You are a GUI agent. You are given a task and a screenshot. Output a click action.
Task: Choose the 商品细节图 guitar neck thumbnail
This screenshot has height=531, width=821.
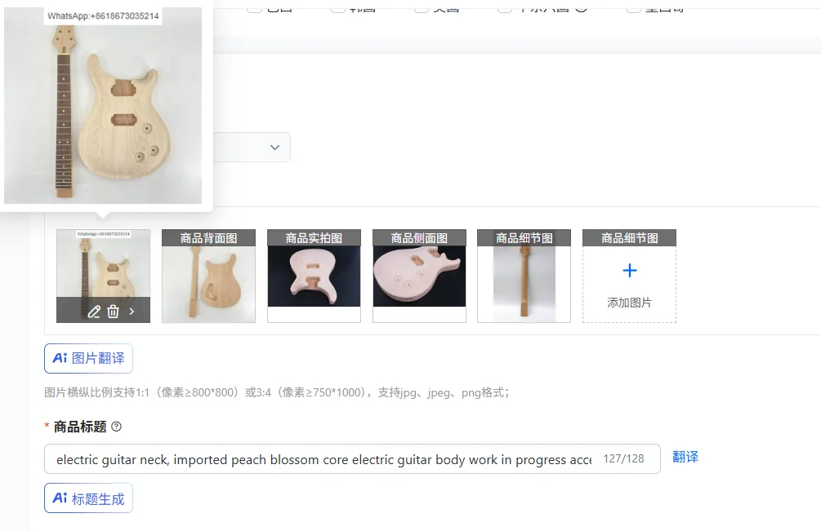[524, 276]
